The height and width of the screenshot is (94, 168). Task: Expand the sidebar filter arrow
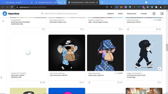3,21
